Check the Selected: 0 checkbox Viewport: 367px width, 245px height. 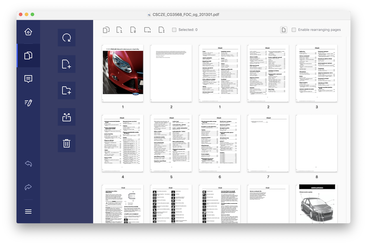[x=174, y=30]
